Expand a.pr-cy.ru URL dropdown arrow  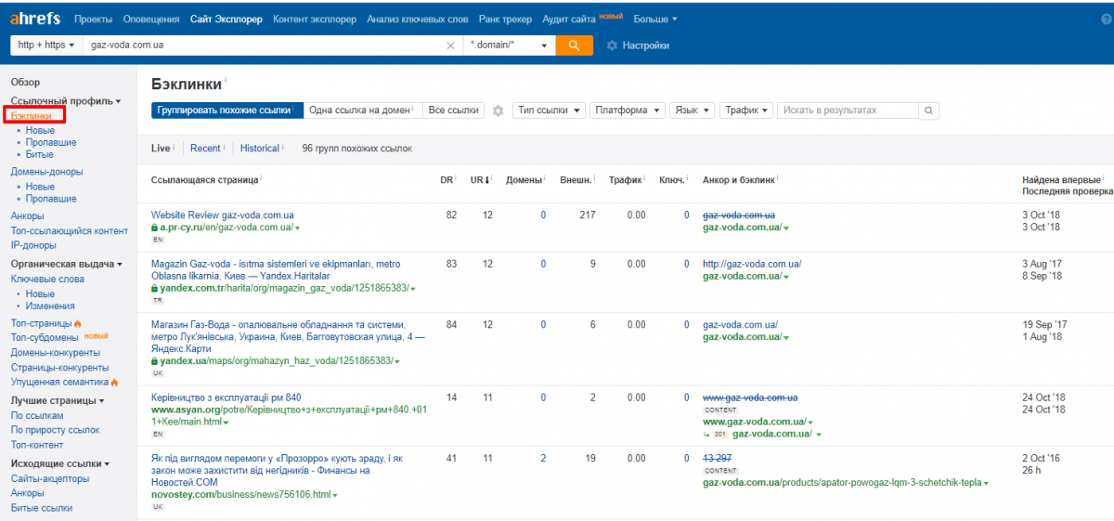(298, 228)
